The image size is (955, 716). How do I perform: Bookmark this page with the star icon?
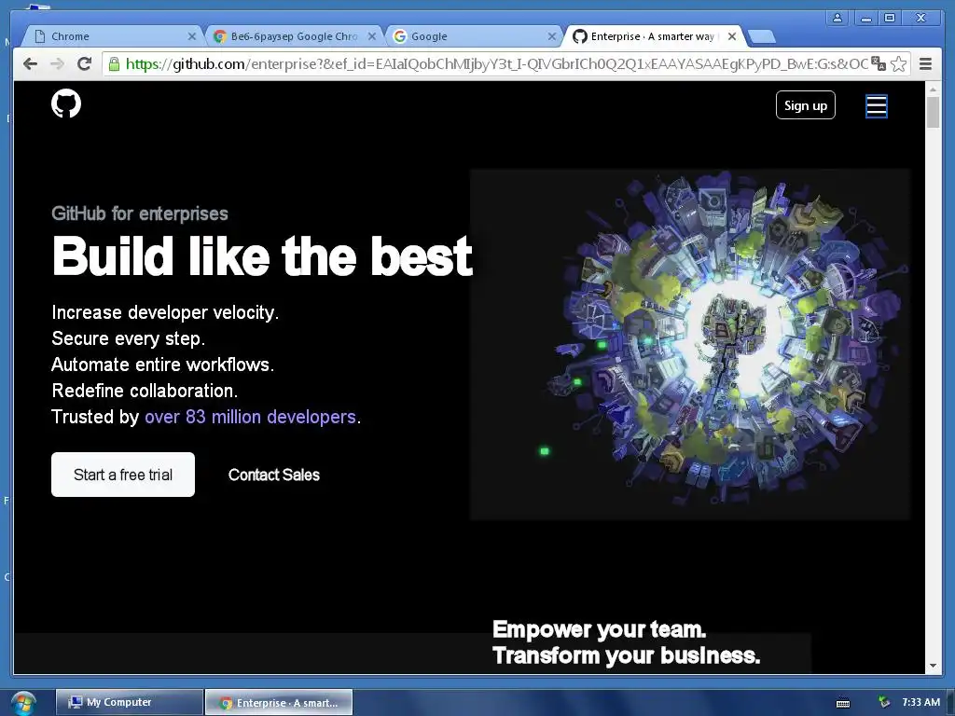pyautogui.click(x=898, y=64)
